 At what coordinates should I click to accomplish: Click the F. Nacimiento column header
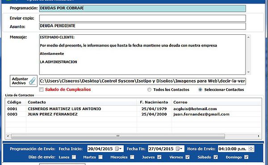pos(154,102)
